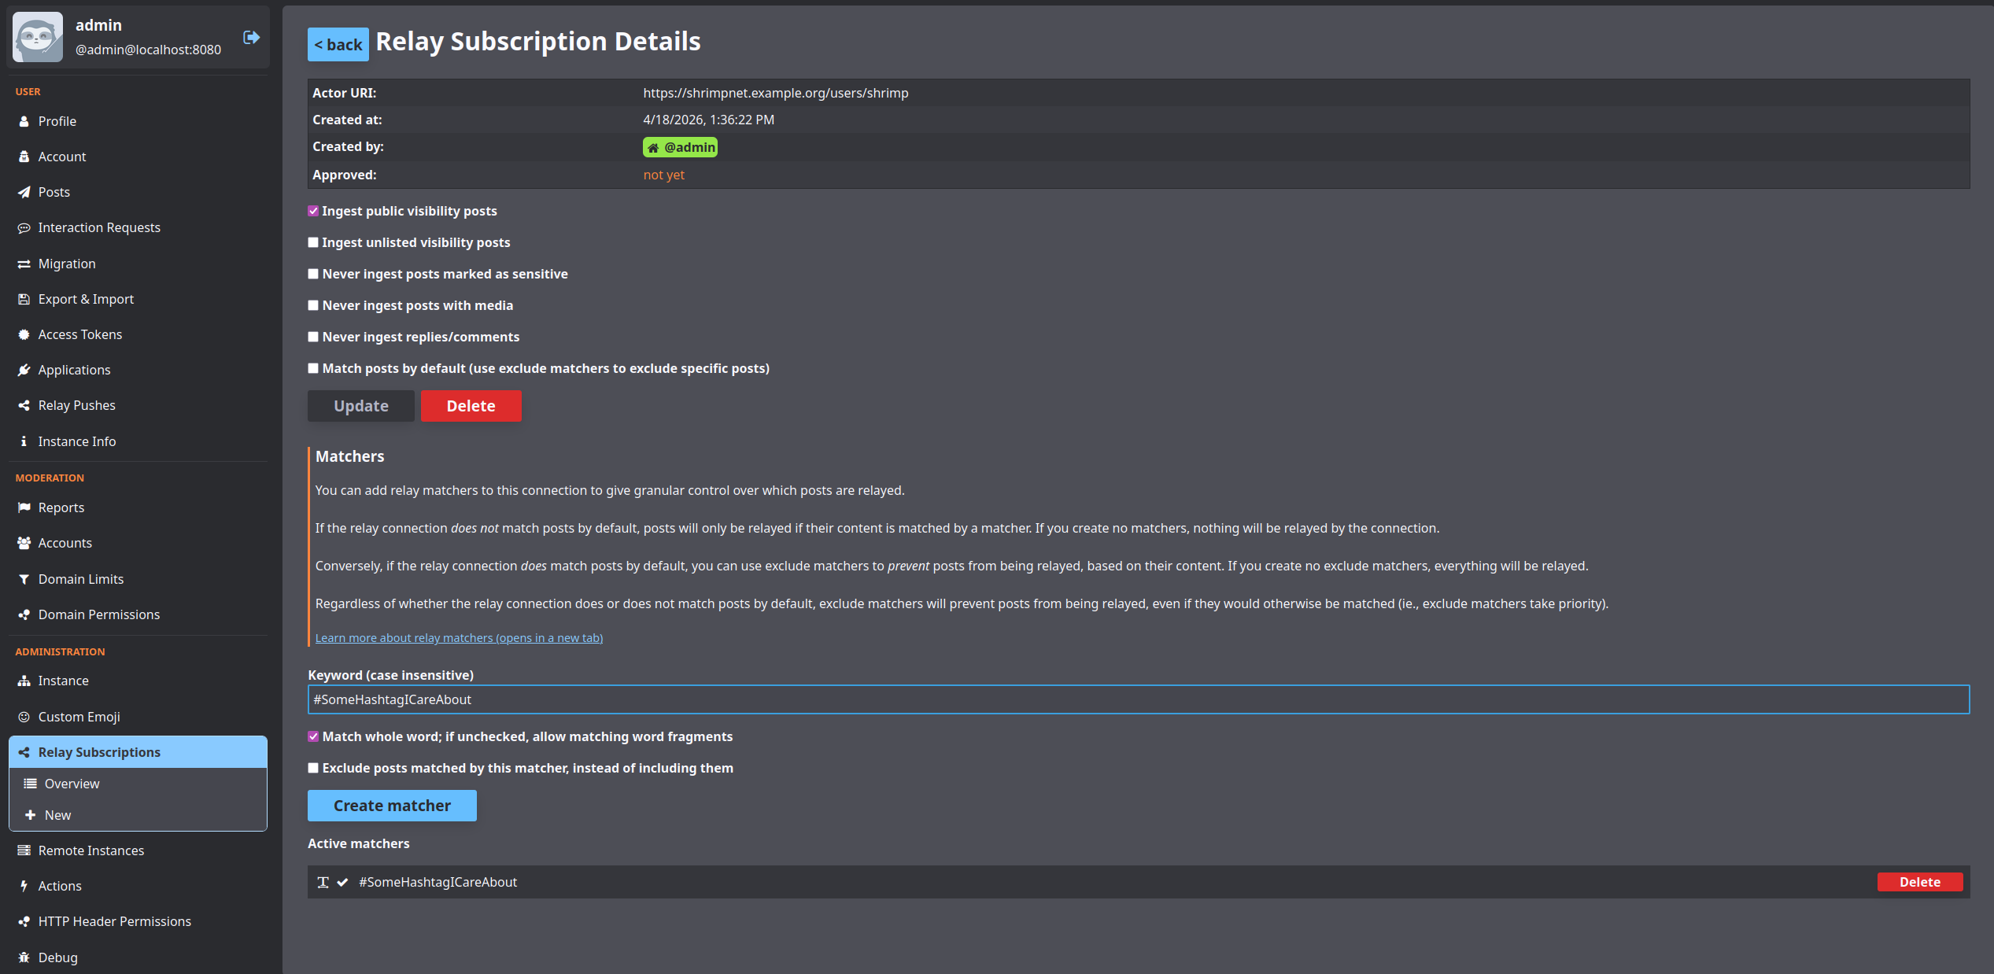Click the admin avatar image

point(38,37)
